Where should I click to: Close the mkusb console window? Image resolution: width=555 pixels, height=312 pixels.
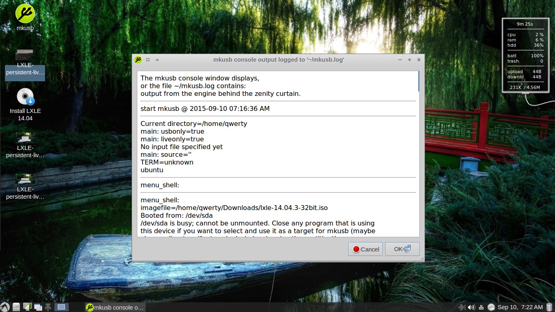[419, 60]
